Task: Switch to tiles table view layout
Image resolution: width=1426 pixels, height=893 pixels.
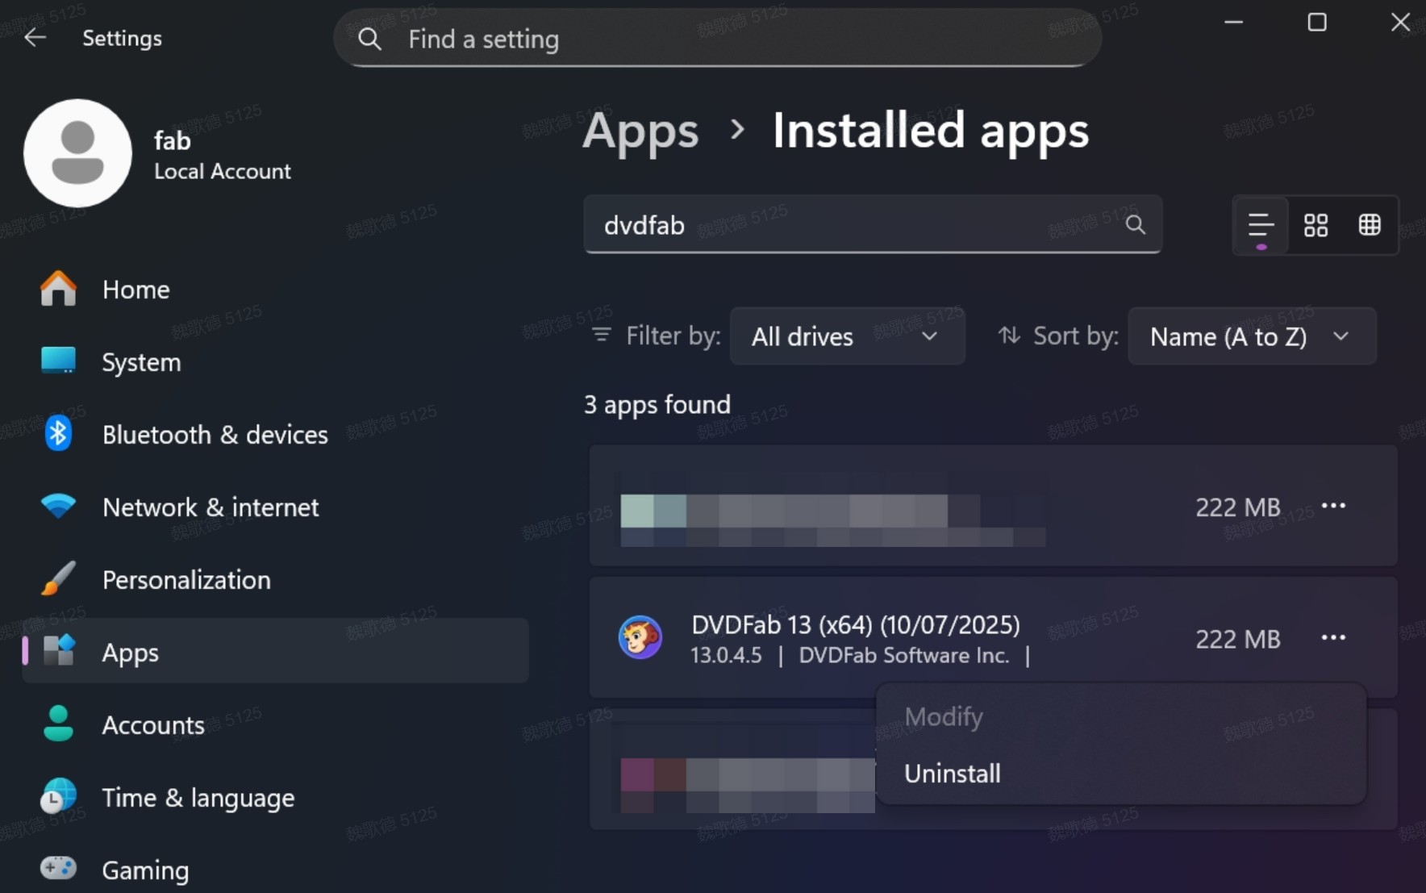Action: (1370, 225)
